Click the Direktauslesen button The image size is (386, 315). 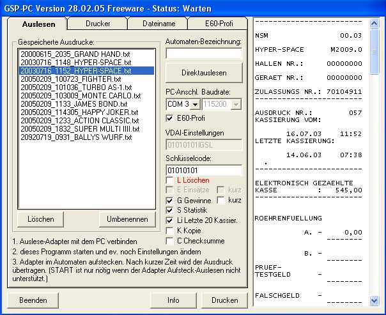pos(204,73)
